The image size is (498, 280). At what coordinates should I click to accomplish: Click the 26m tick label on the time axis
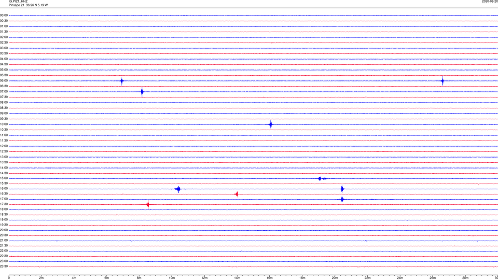click(433, 278)
